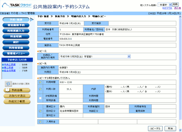Click the 9:00 ～ 12:00 time value
182x132 pixels.
66,82
